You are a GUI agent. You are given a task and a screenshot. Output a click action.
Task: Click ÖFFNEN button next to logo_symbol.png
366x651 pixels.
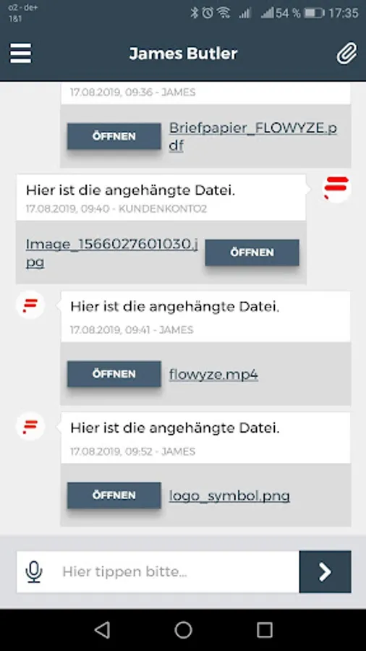tap(114, 495)
